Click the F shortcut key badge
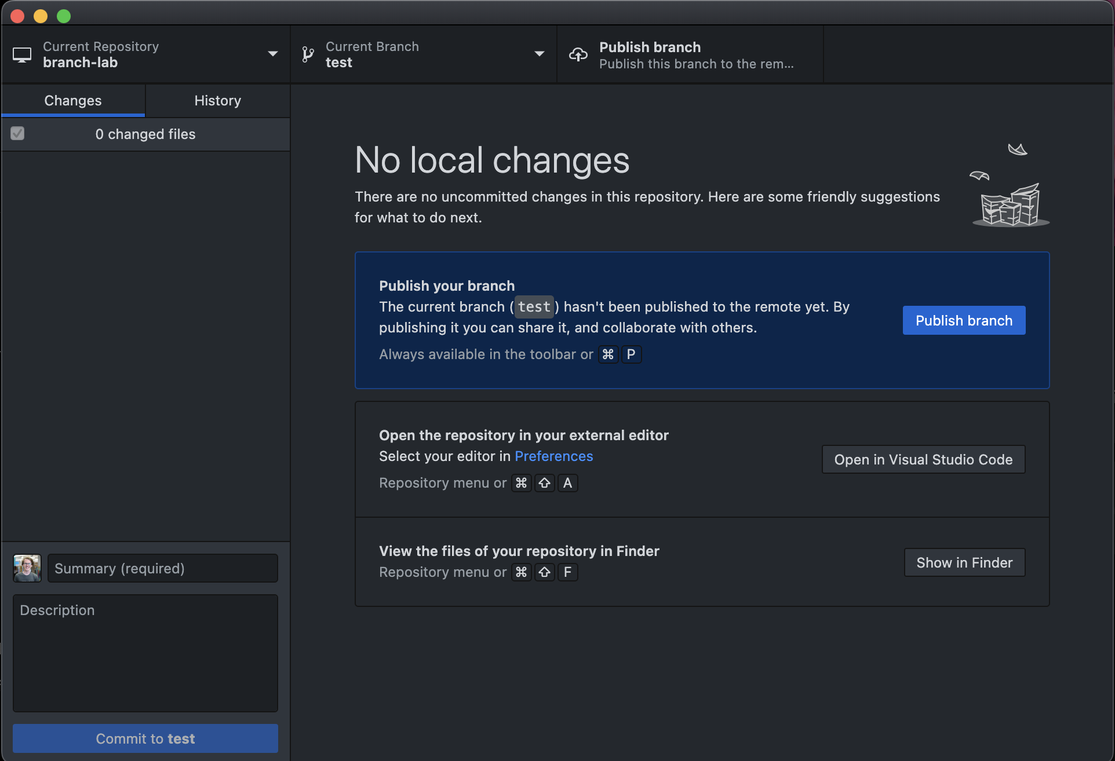 (567, 572)
